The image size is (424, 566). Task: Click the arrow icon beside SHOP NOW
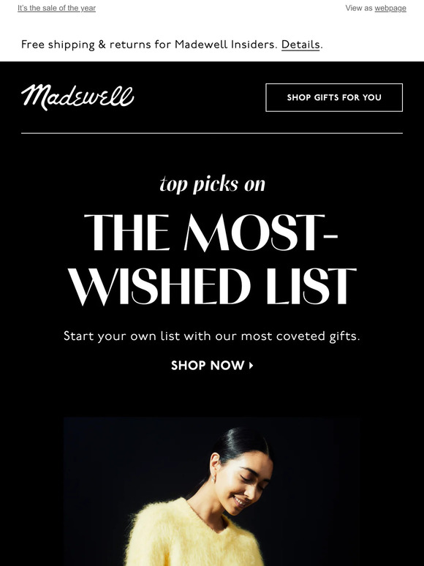click(251, 366)
